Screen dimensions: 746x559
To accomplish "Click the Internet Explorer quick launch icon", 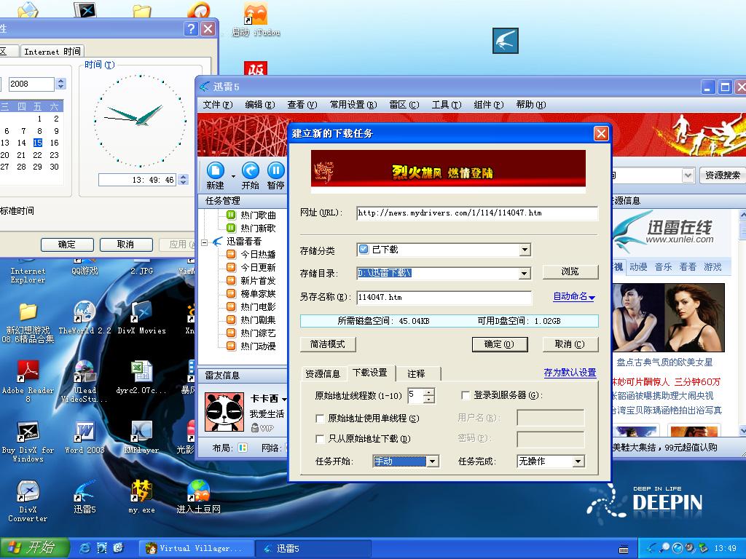I will tap(85, 547).
